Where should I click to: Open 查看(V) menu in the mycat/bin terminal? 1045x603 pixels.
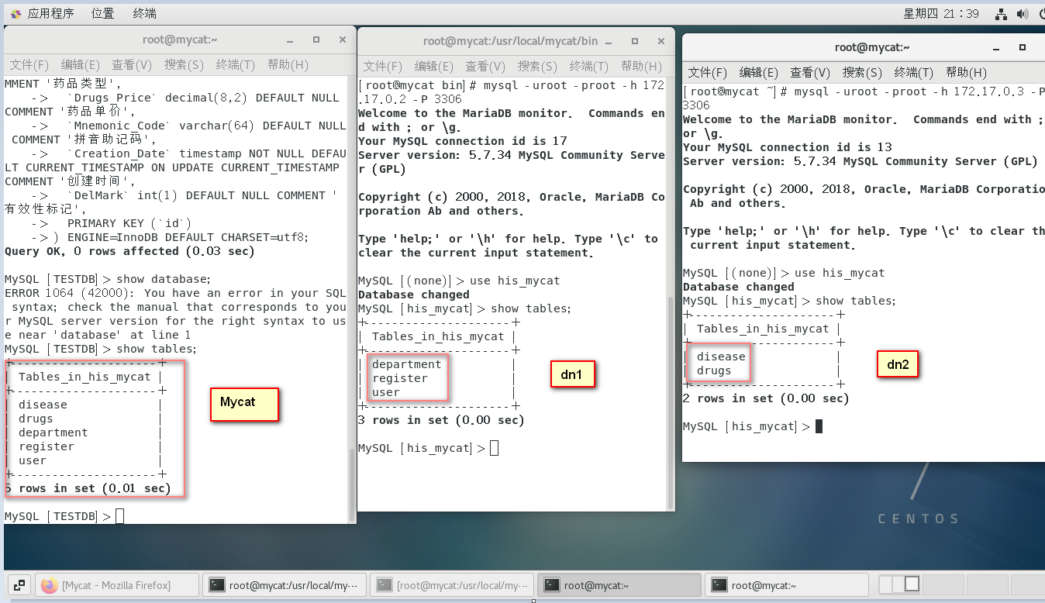click(x=485, y=67)
